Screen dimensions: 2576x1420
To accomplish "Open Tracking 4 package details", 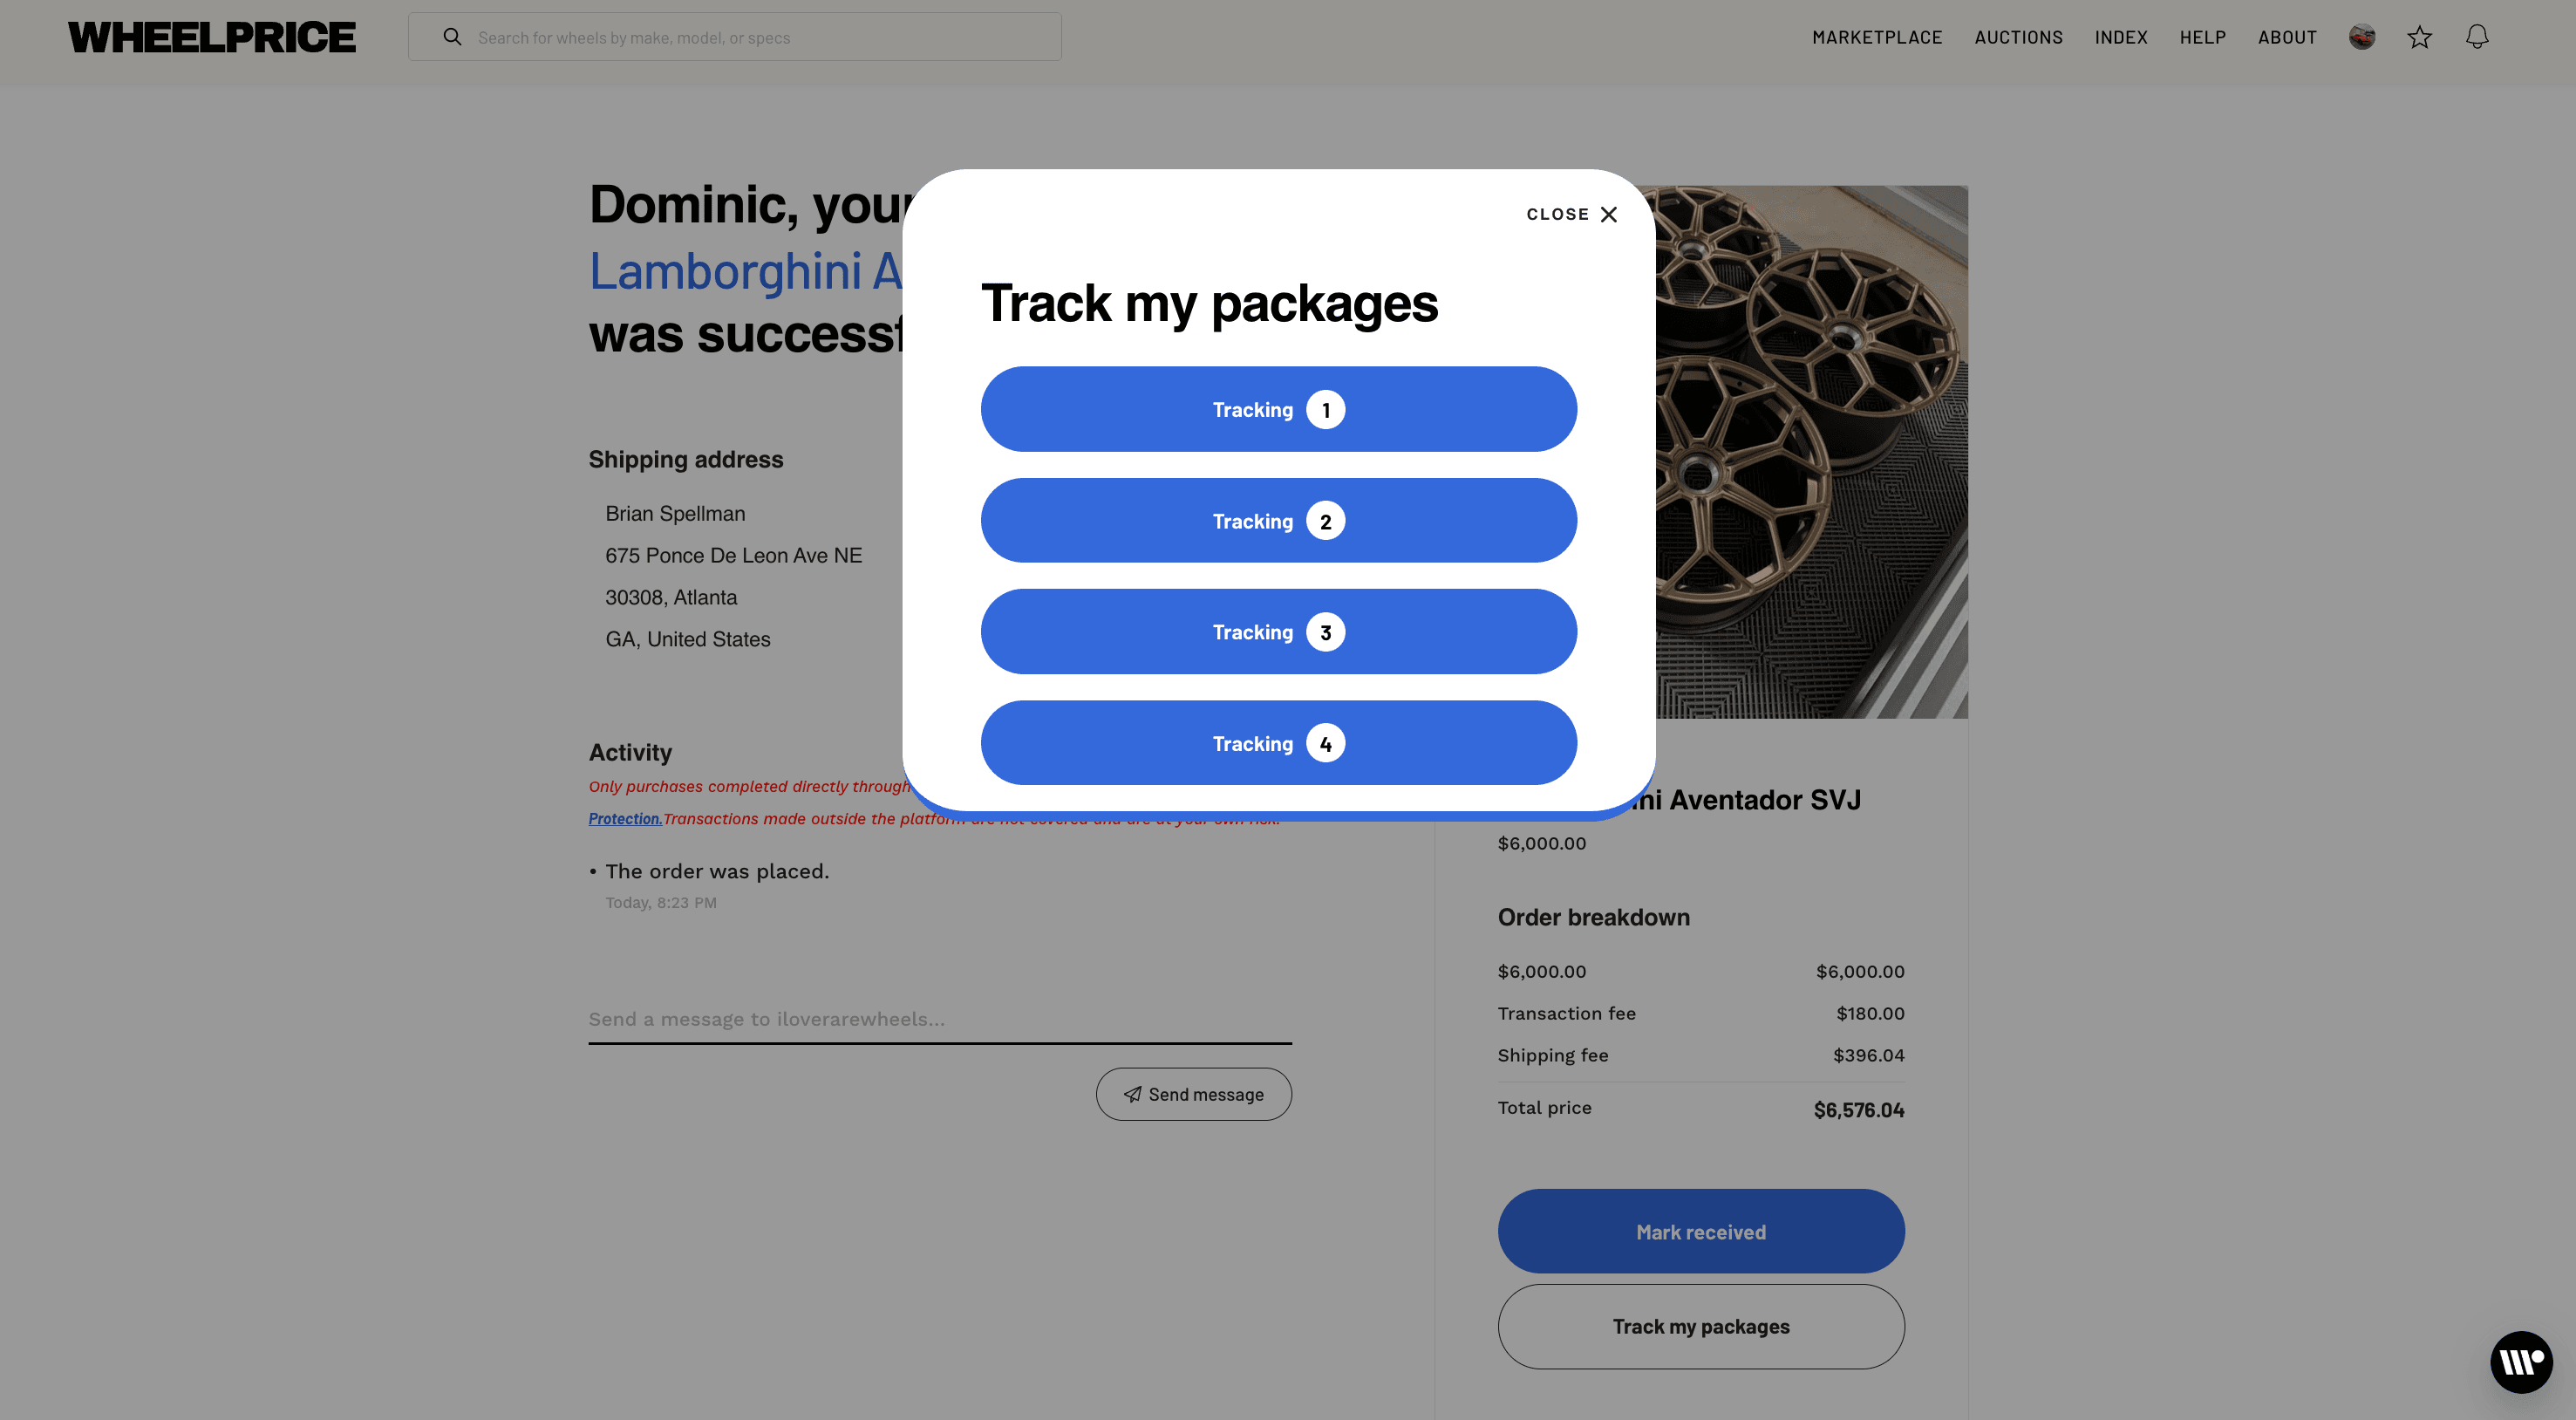I will click(x=1278, y=743).
